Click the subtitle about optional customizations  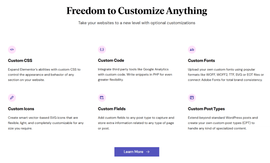pyautogui.click(x=137, y=23)
